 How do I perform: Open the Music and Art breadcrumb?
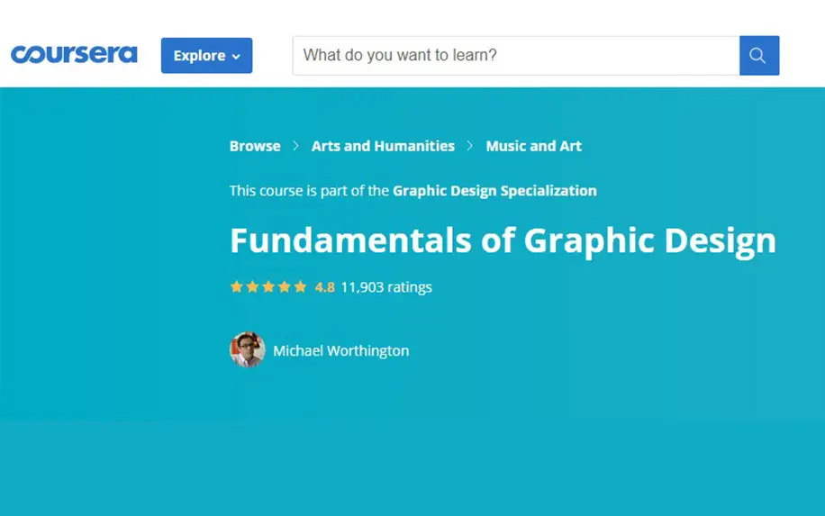coord(533,146)
